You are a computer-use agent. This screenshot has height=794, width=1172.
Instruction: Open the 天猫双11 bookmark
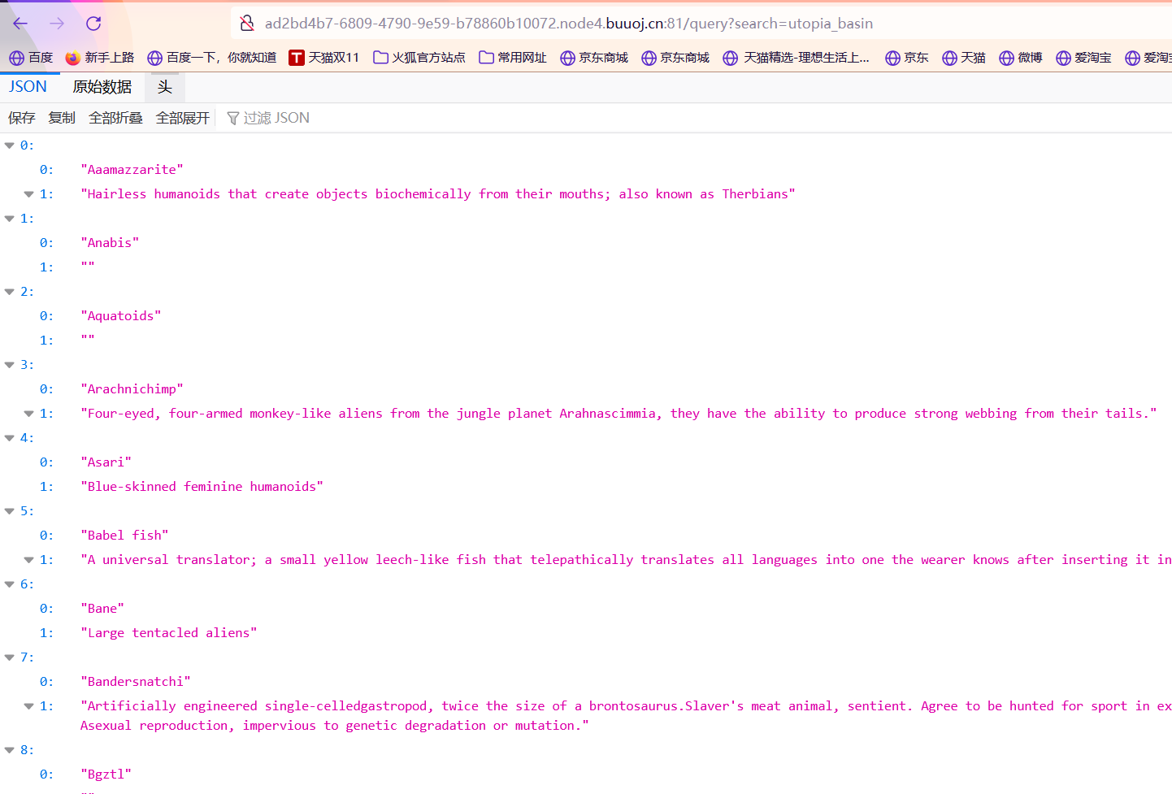tap(324, 58)
